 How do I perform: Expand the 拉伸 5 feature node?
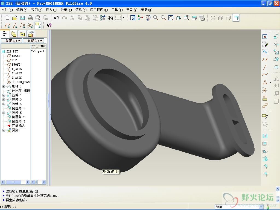[4, 113]
